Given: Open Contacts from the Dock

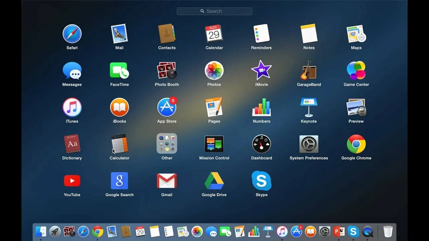Looking at the screenshot, I should tap(126, 231).
